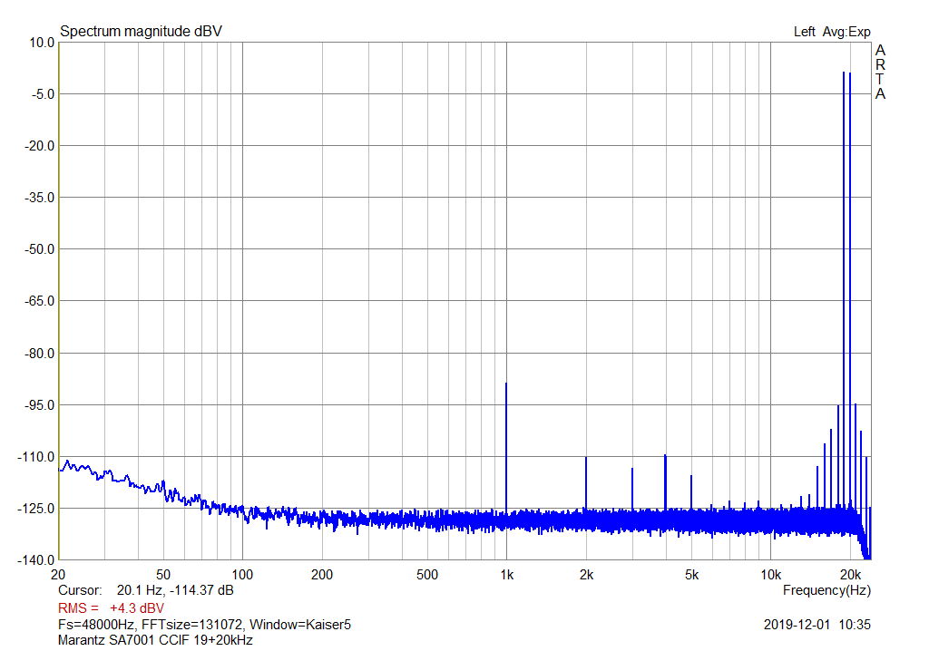Viewport: 929px width, 651px height.
Task: Click the Frequency(Hz) axis label
Action: point(826,590)
